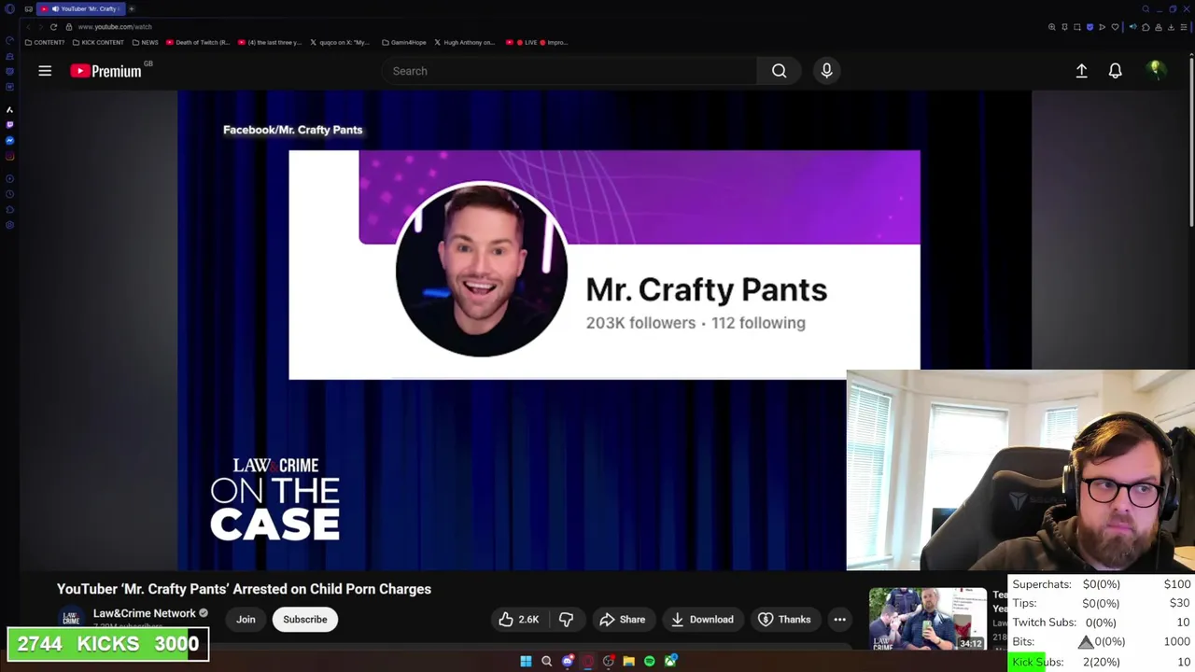Toggle the ad blocker shield icon
Screen dimensions: 1195x672
(x=1090, y=27)
